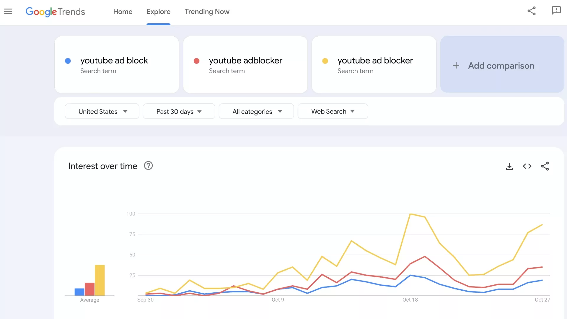567x319 pixels.
Task: Go to the Home tab
Action: click(x=123, y=12)
